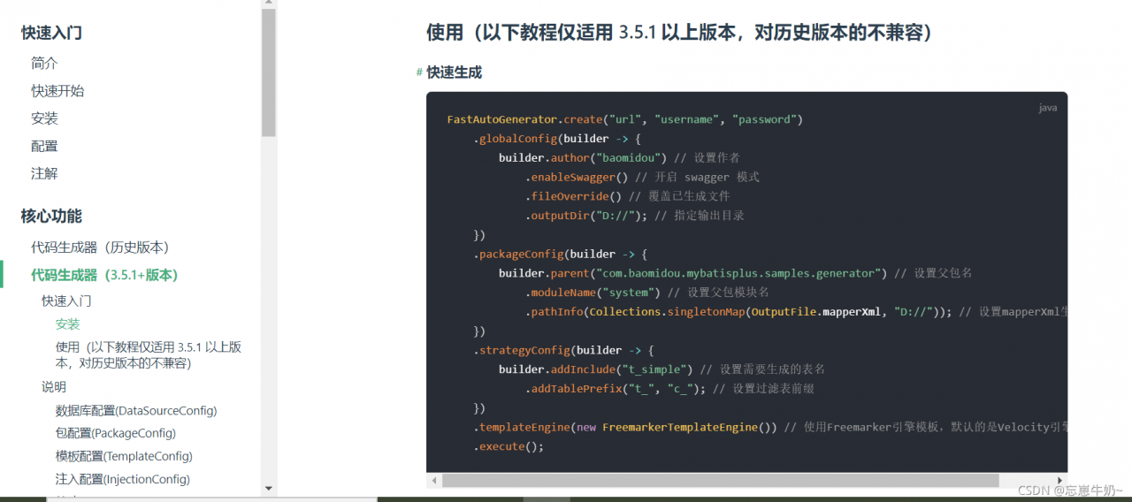Jump to green 安装 anchor link

67,324
